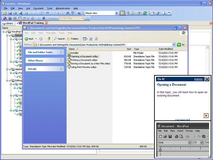
Task: Open the Administration menu
Action: (x=63, y=8)
